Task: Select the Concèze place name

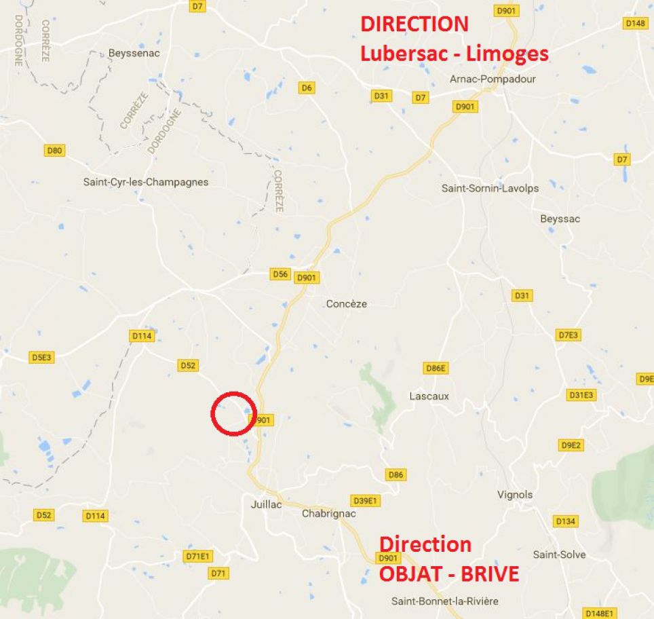Action: 347,304
